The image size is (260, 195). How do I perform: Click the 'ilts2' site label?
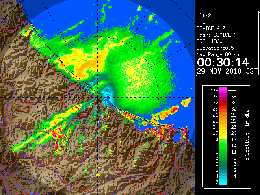[204, 15]
